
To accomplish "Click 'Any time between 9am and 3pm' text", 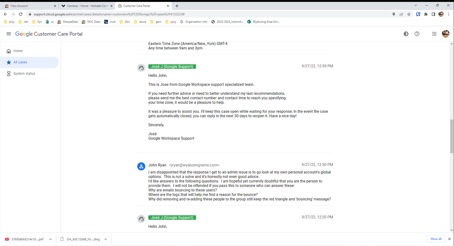I will [x=175, y=48].
